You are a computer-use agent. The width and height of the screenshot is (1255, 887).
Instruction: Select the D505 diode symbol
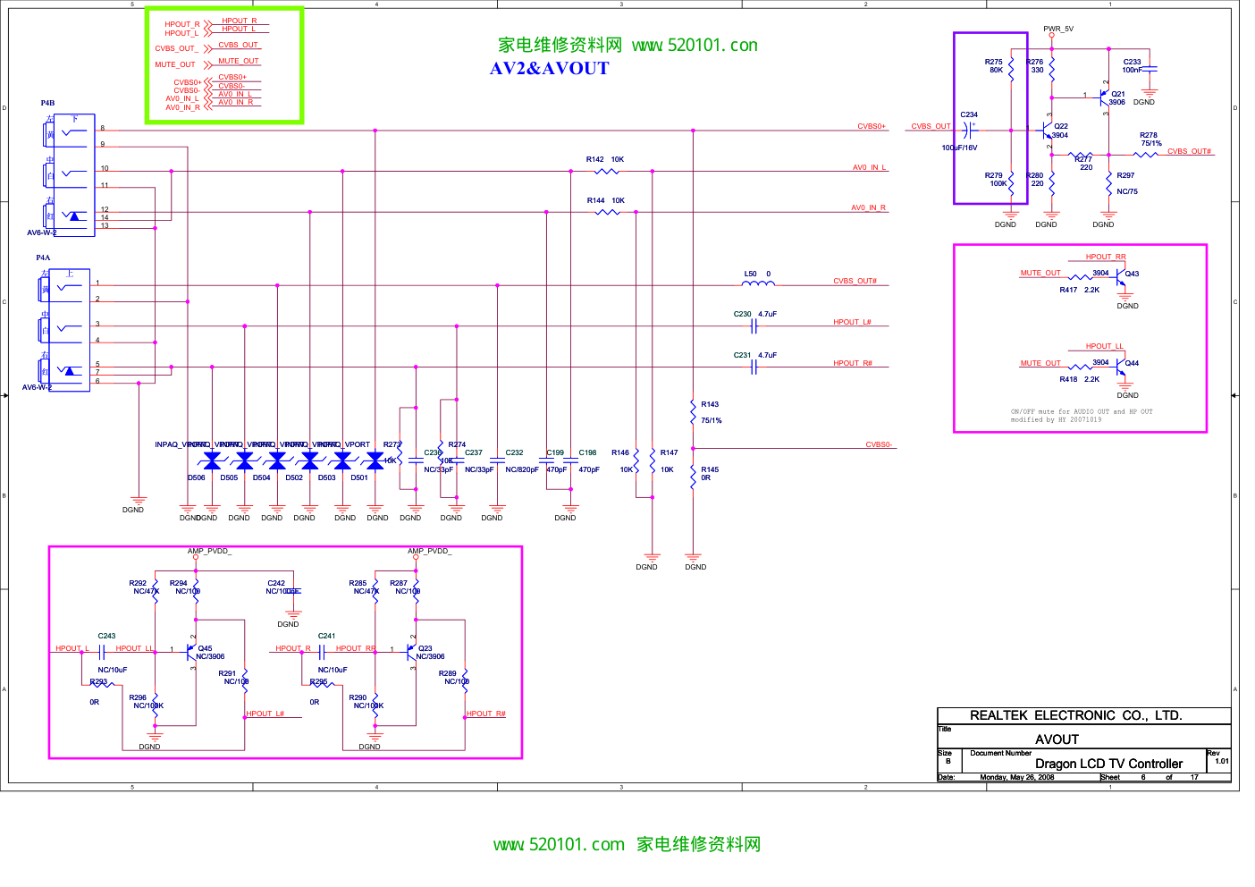[245, 460]
